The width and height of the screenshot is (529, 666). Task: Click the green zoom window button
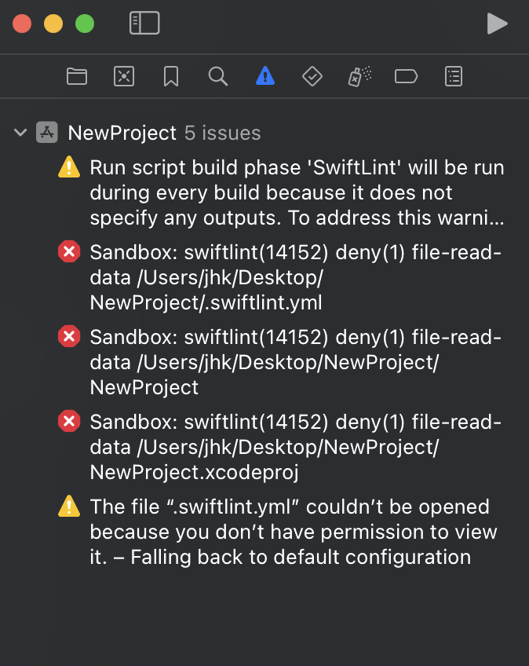point(85,24)
